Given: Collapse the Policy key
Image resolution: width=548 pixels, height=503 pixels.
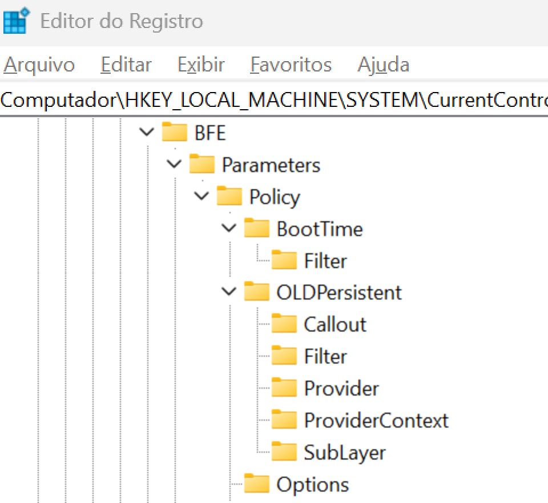Looking at the screenshot, I should (x=202, y=196).
